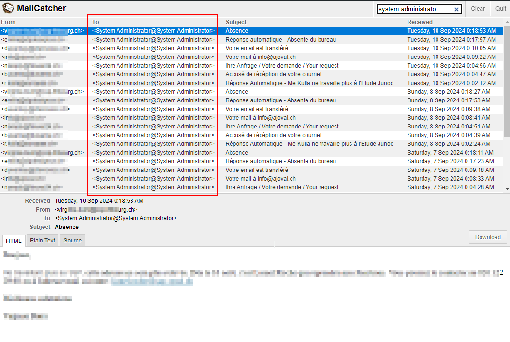Select the "Absence" email from Saturday 7 Sep

click(236, 153)
